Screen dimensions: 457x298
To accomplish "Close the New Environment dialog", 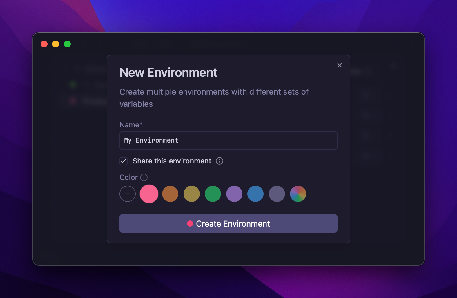I will tap(339, 65).
